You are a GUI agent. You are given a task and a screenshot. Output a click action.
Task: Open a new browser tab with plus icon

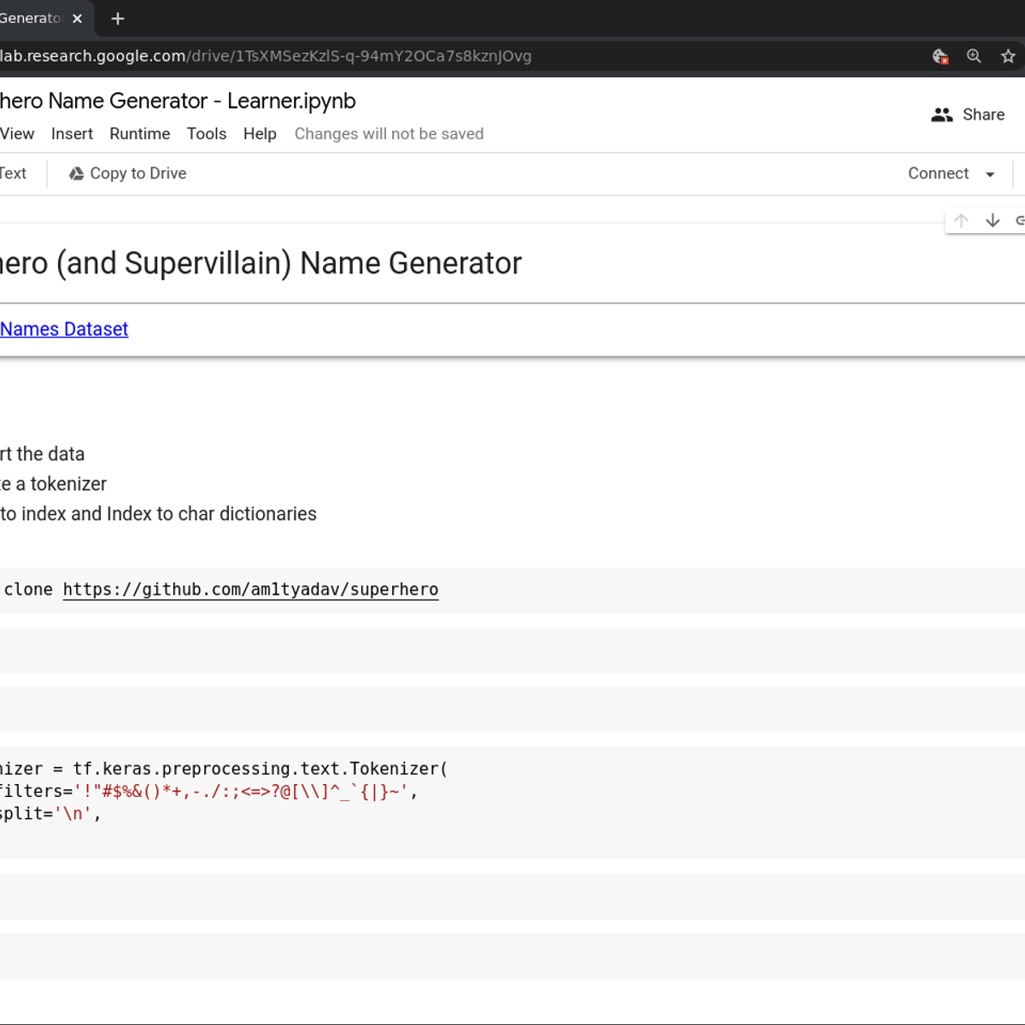[118, 19]
